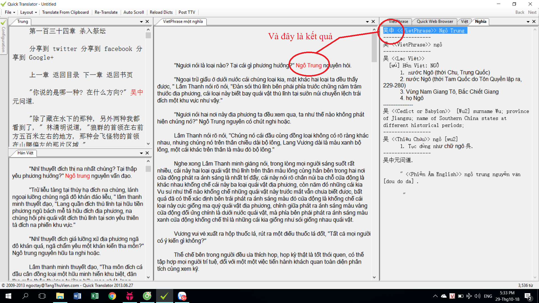Toggle the Auto Scroll option
Screen dimensions: 539x303
(134, 12)
